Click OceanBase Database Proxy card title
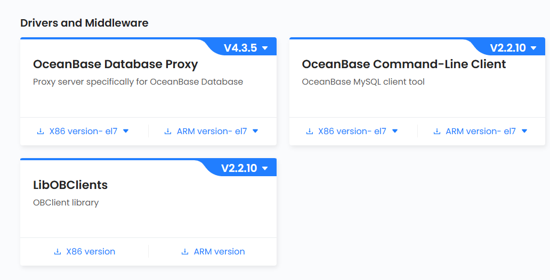 click(115, 64)
